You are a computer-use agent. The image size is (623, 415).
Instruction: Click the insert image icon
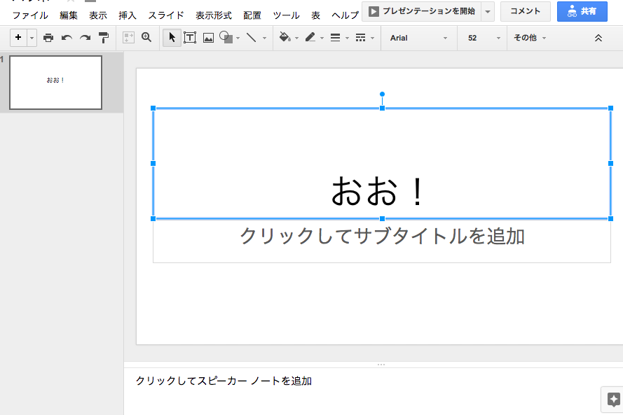click(208, 38)
